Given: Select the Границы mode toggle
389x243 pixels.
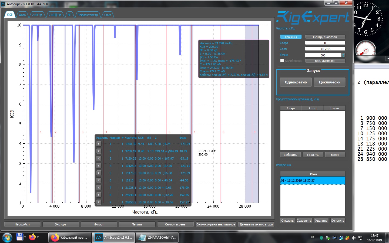Looking at the screenshot, I should click(291, 37).
